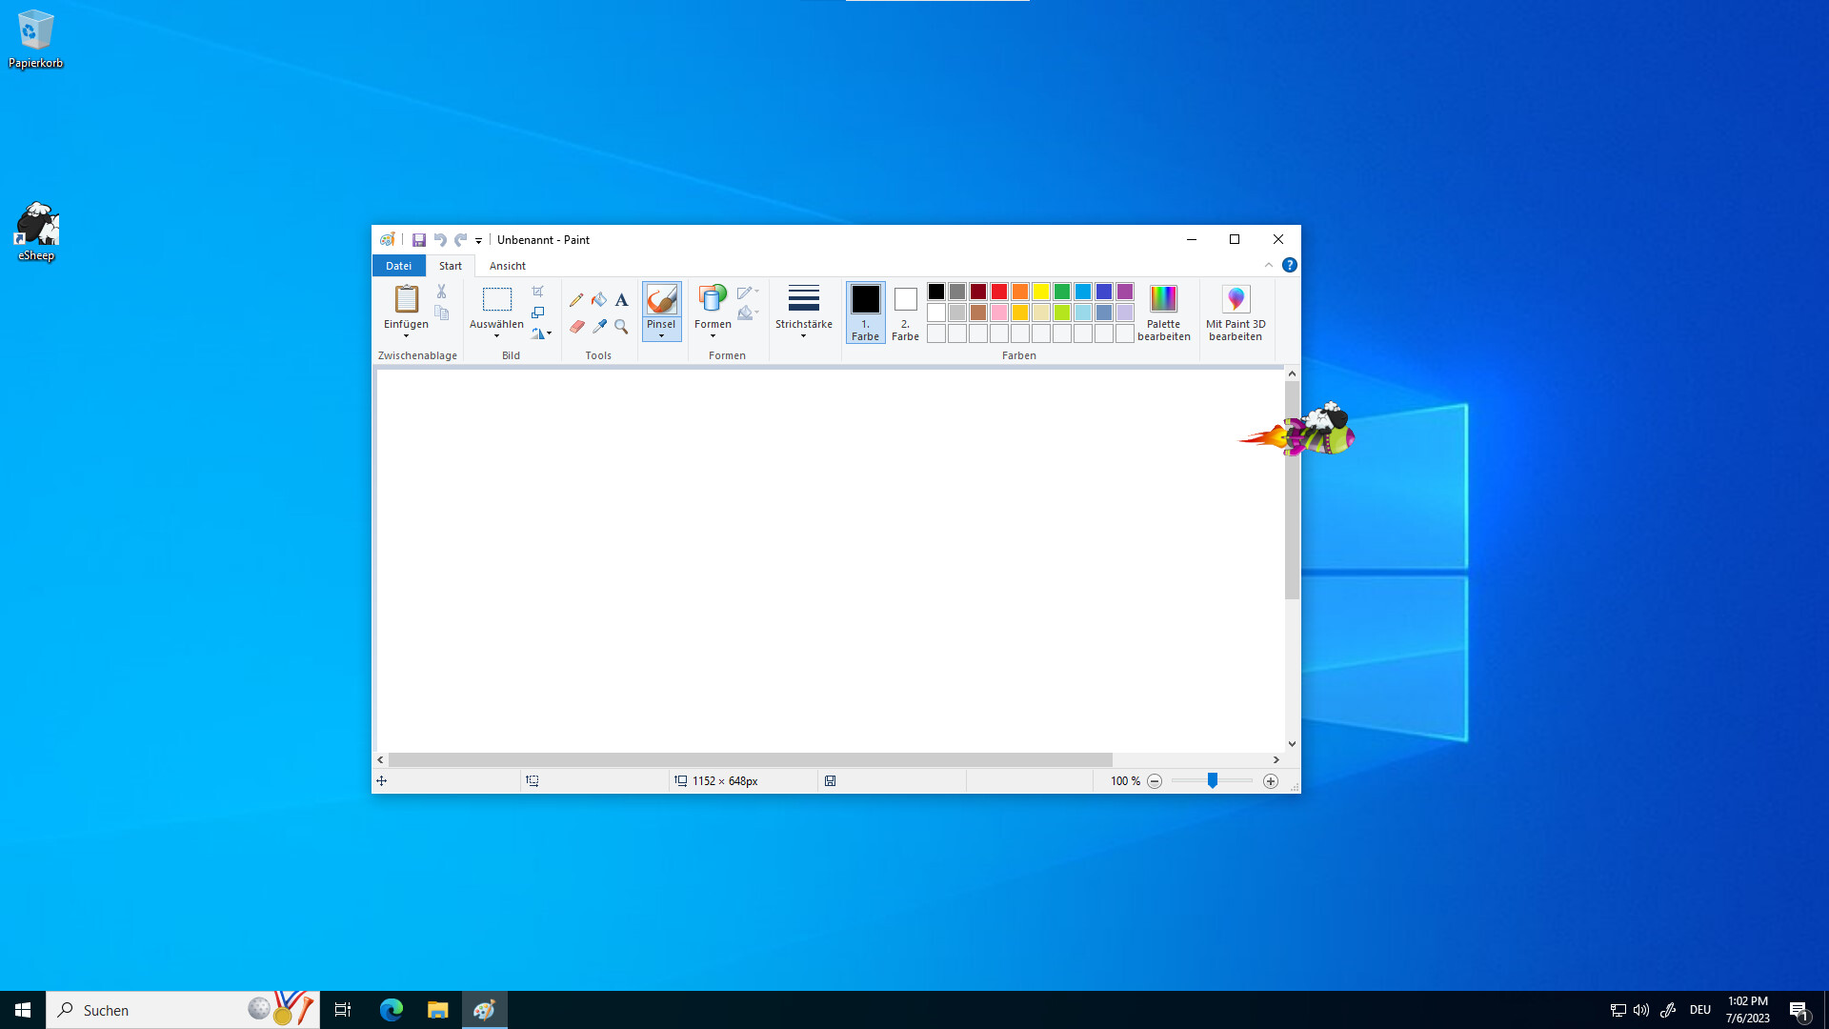Choose the red color swatch
This screenshot has width=1829, height=1029.
click(x=999, y=292)
